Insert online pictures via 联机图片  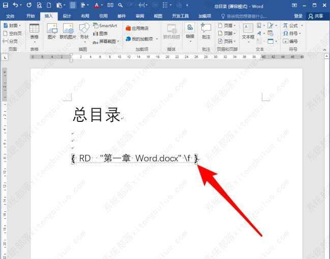point(68,31)
